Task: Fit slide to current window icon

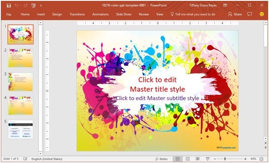Action: pos(261,159)
